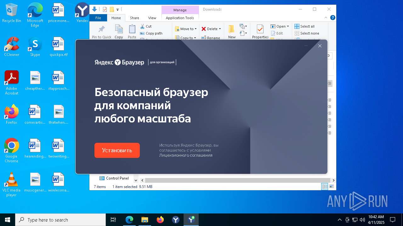403x226 pixels.
Task: Close the Yandex Browser installer dialog
Action: 320,46
